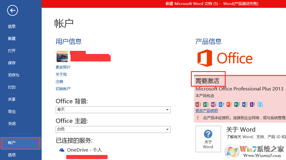The width and height of the screenshot is (286, 160).
Task: Click the red exclamation warning icon
Action: 198,118
